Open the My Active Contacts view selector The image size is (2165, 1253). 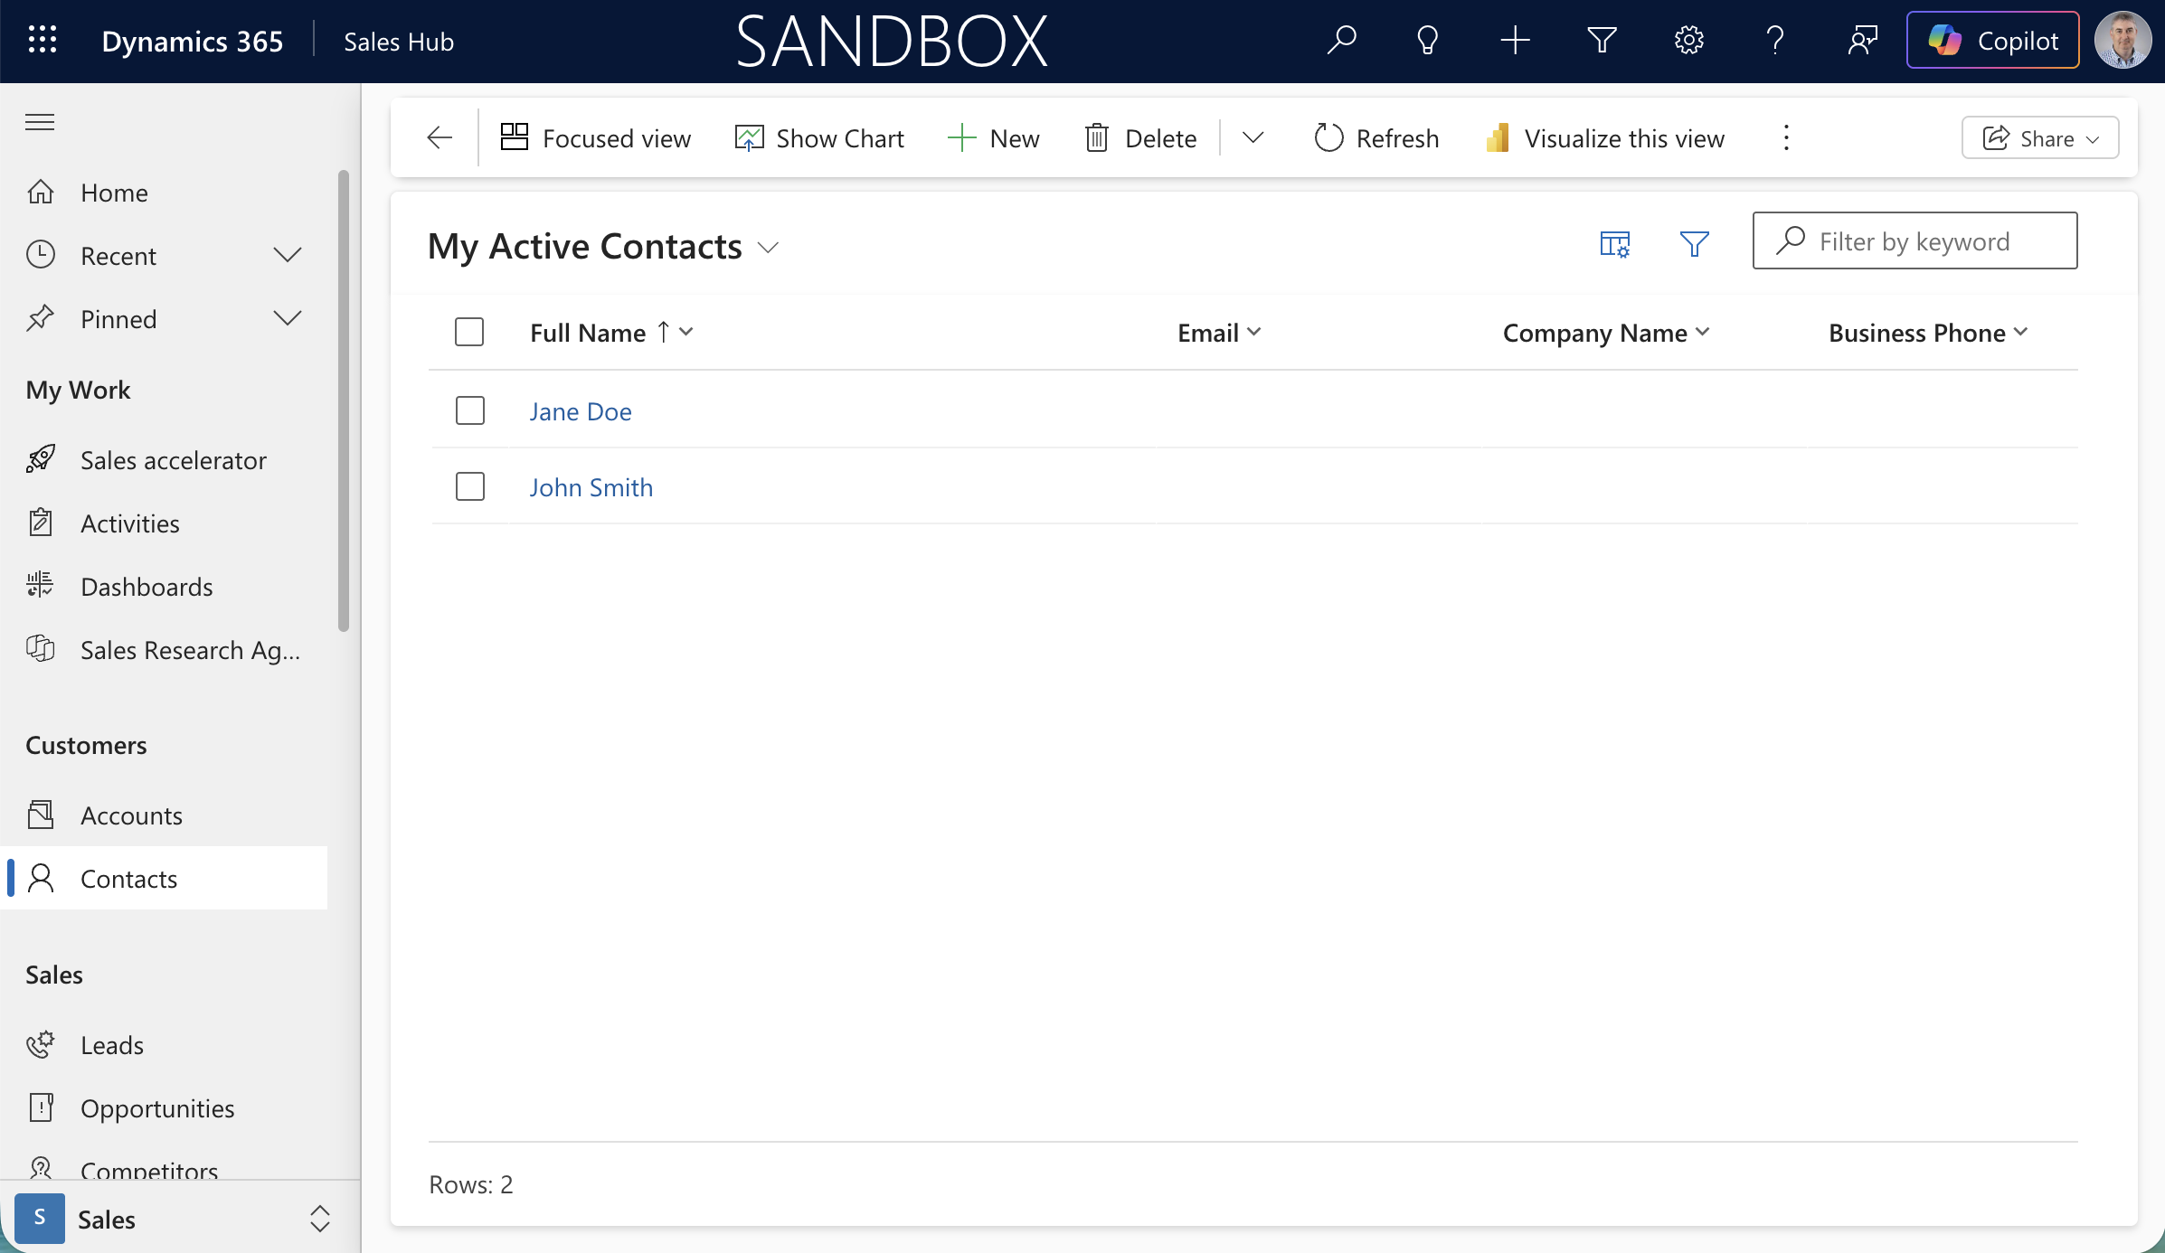click(x=768, y=246)
